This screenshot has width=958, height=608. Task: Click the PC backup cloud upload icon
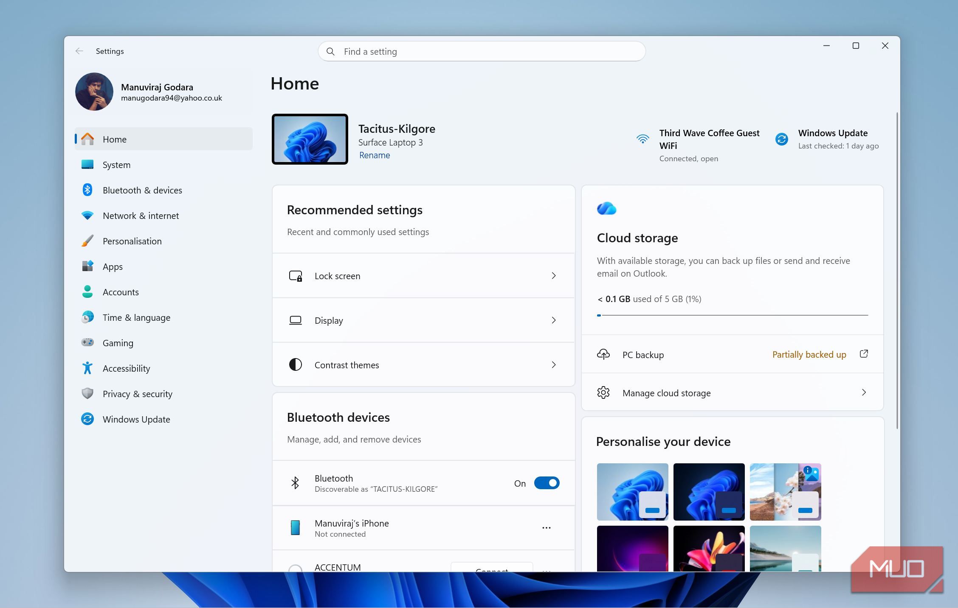point(603,354)
